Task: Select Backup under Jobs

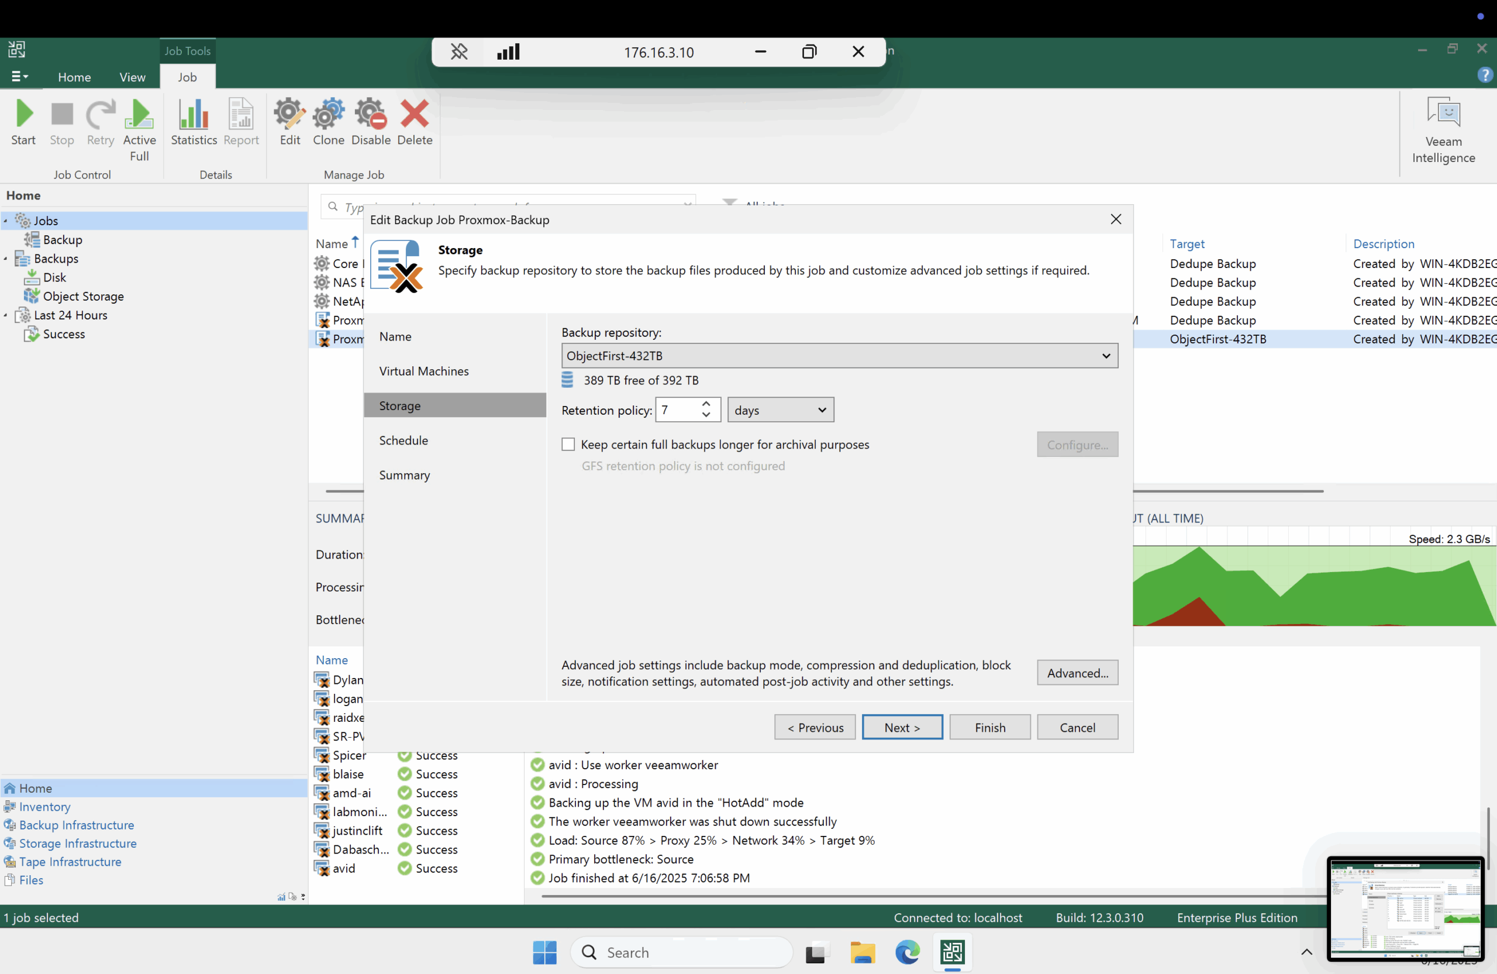Action: (x=62, y=240)
